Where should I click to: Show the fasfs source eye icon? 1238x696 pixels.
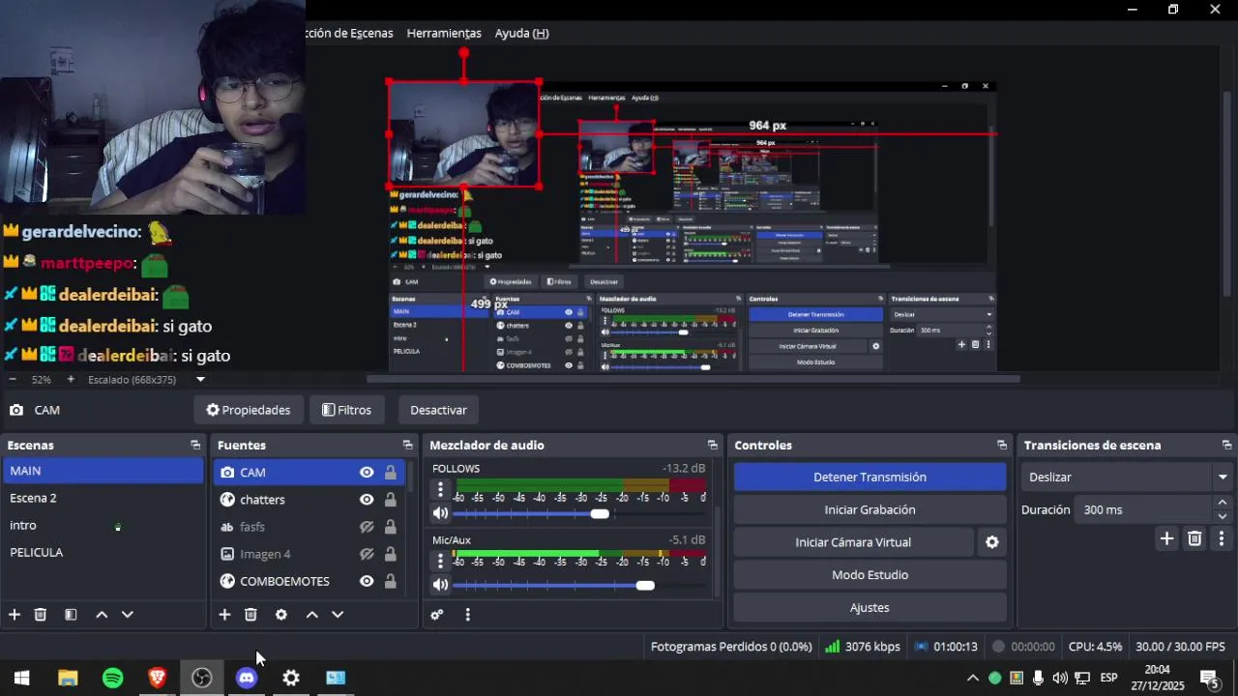367,527
